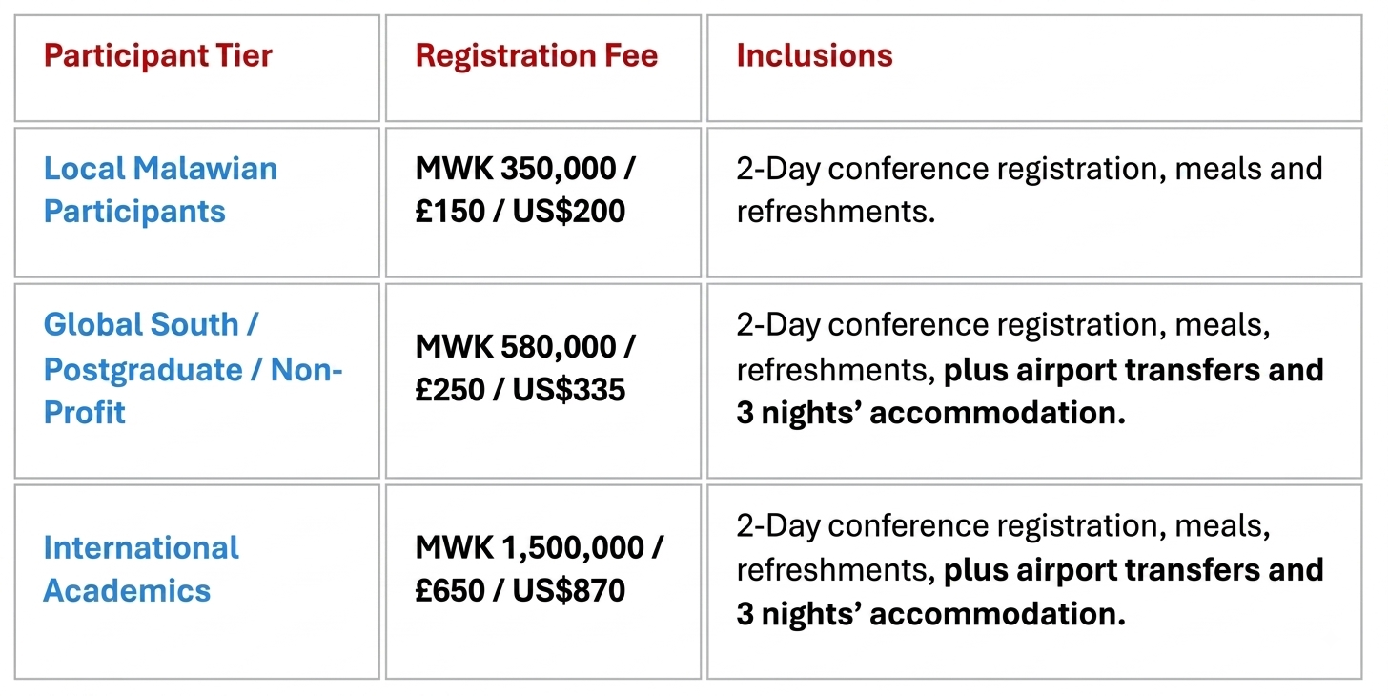Click 'plus airport transfers and' in Global South row
Screen dimensions: 1388x696
click(1133, 369)
